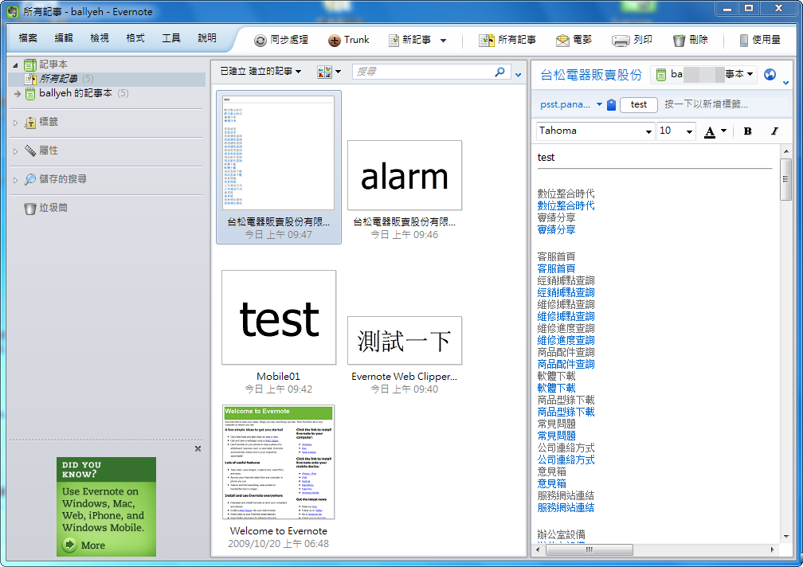
Task: Select the 測試一下 Web Clipper note
Action: 405,340
